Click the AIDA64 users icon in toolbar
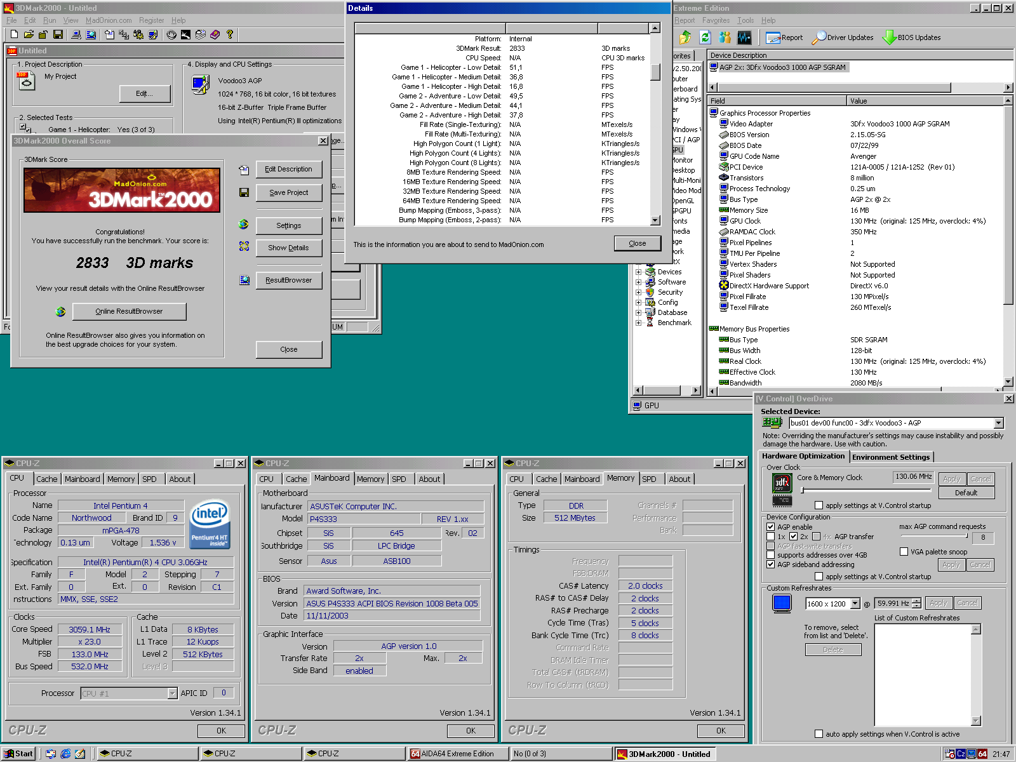This screenshot has height=762, width=1016. pyautogui.click(x=725, y=37)
